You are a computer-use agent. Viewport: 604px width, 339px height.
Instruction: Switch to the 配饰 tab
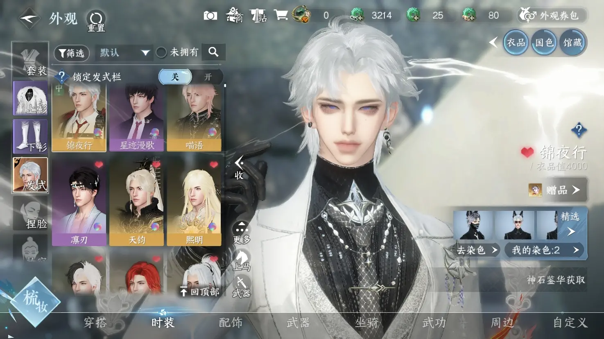pyautogui.click(x=231, y=323)
